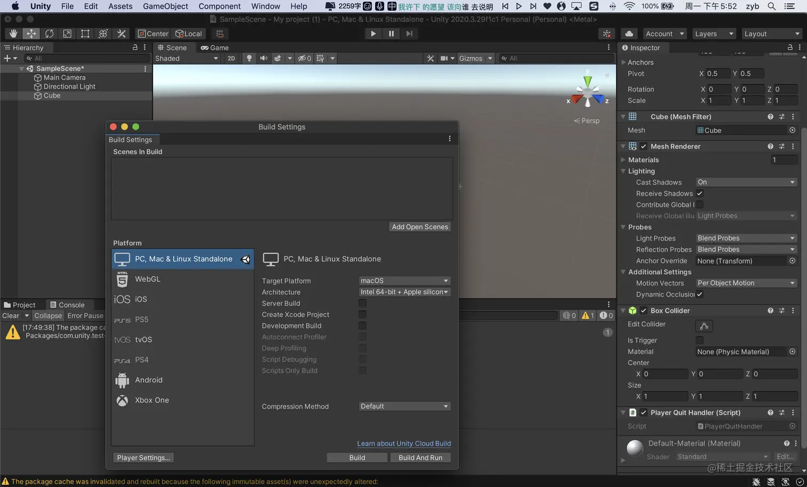This screenshot has width=807, height=487.
Task: Toggle Dynamic Occlusion checkbox
Action: click(x=700, y=294)
